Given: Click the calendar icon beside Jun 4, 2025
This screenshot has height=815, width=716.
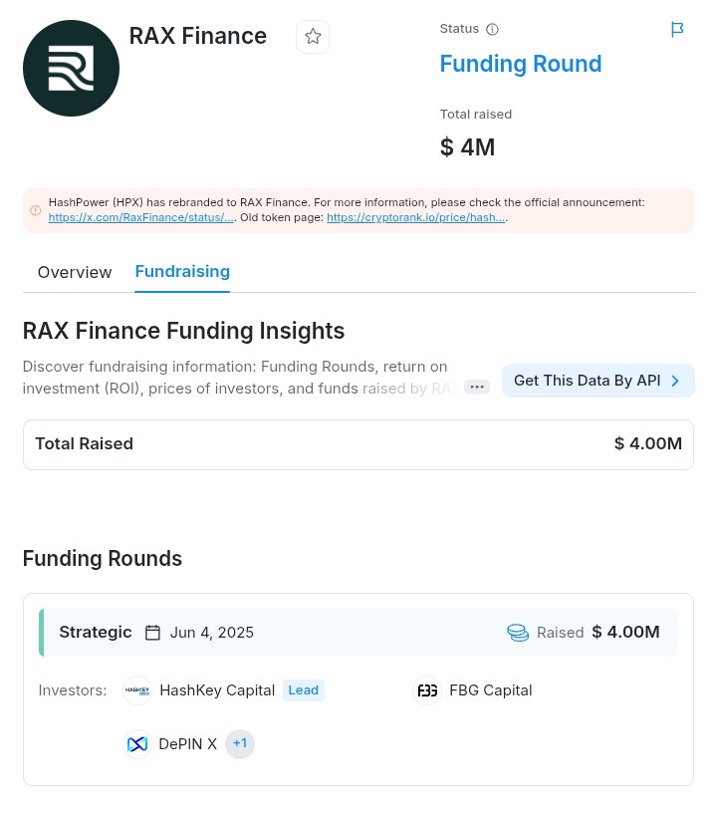Looking at the screenshot, I should [x=152, y=633].
